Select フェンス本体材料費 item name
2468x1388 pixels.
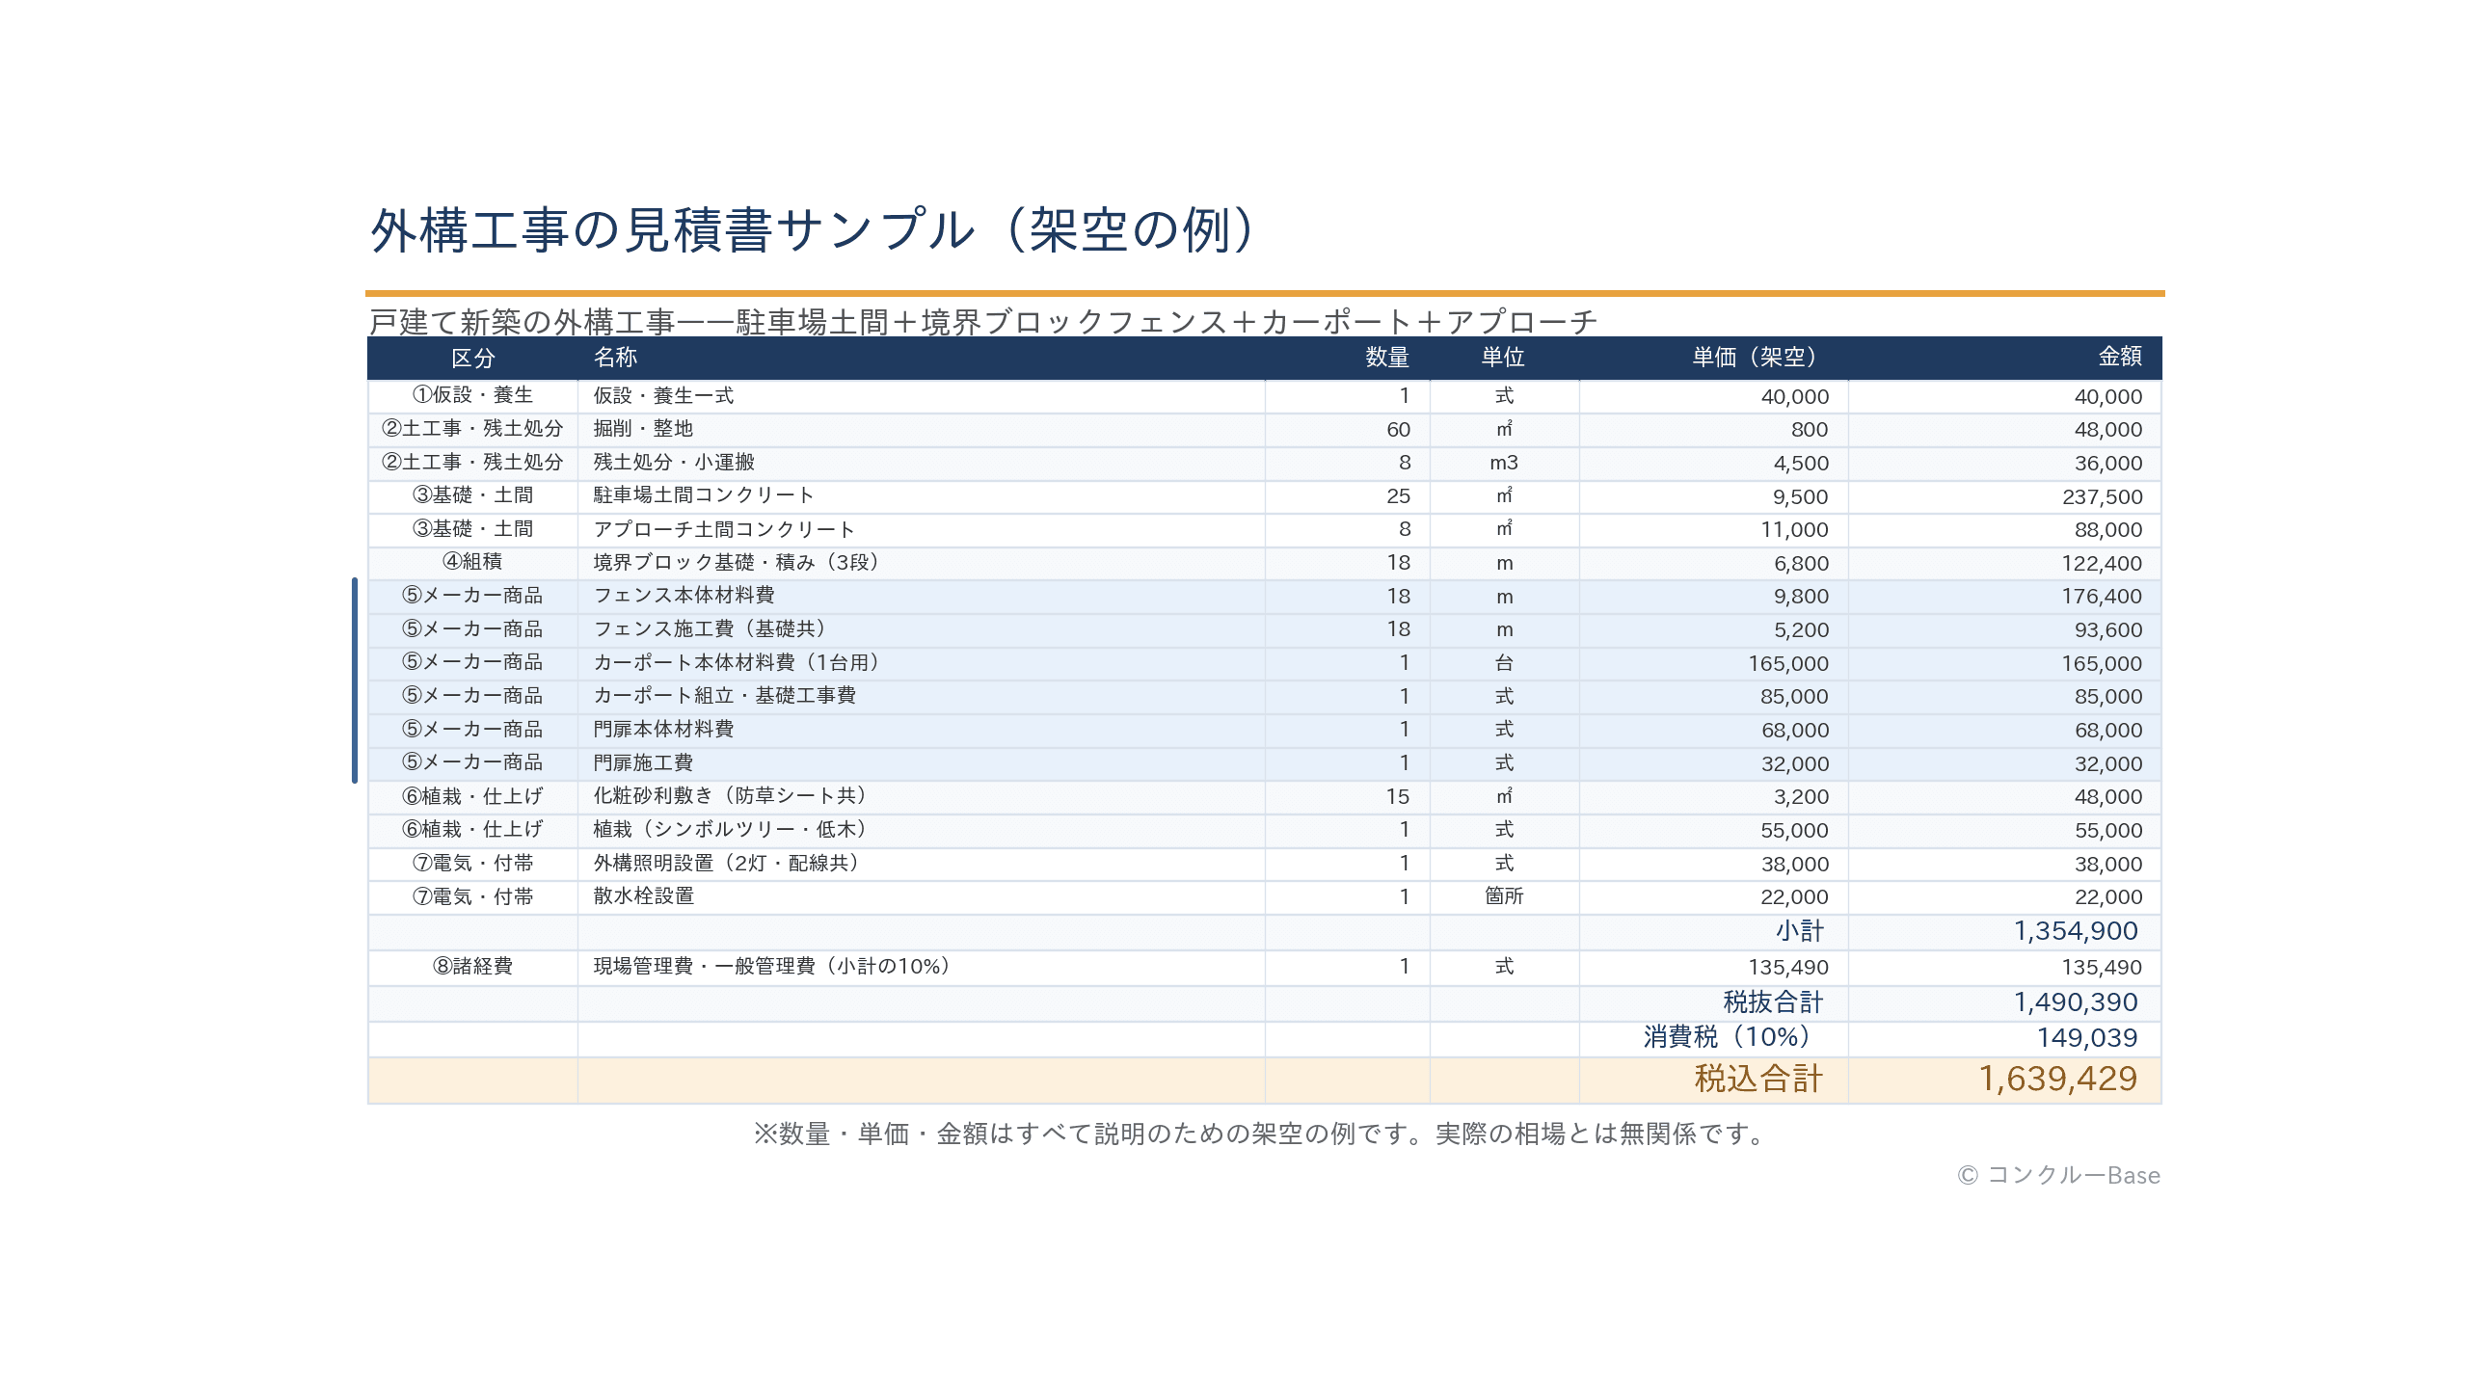pyautogui.click(x=922, y=596)
